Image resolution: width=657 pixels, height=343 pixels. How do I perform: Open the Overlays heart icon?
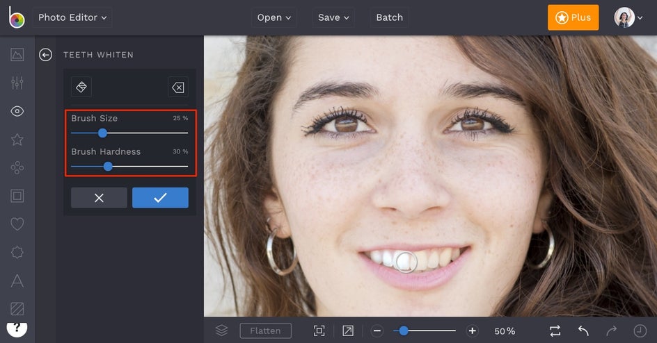point(17,224)
